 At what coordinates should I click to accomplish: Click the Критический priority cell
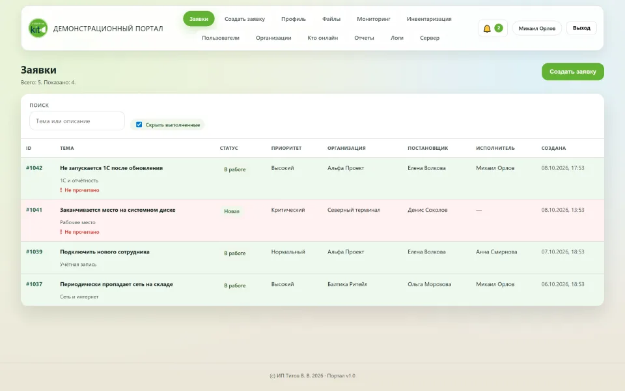[x=288, y=210]
